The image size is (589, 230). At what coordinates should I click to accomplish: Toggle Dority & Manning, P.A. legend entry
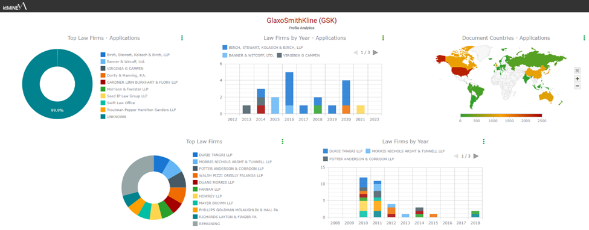click(x=124, y=75)
